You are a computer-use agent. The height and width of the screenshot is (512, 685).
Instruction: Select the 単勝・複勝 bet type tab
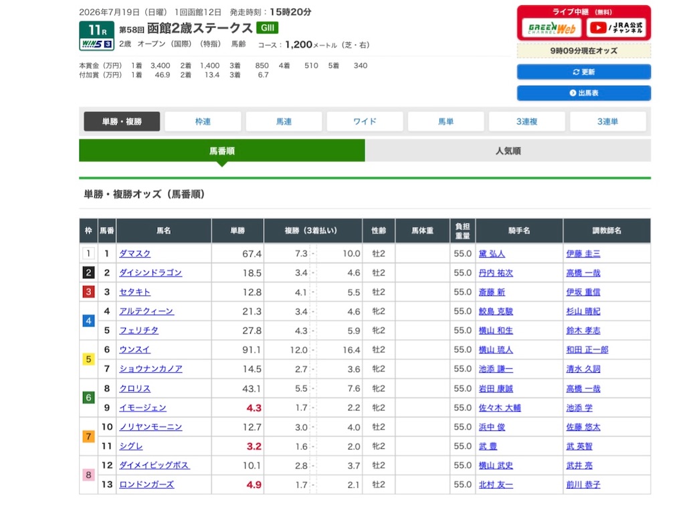point(122,122)
